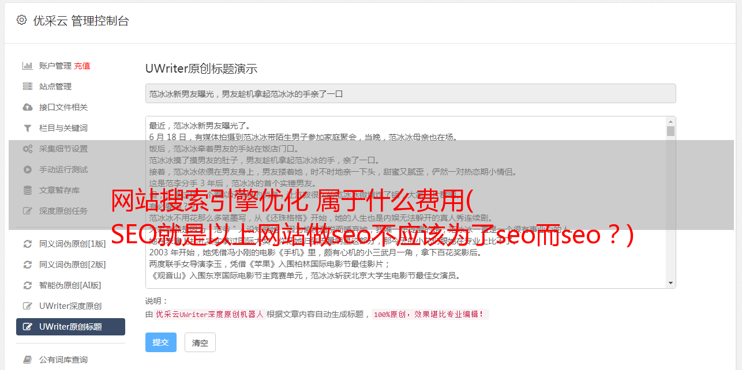Click the textarea scrollbar down arrow
742x370 pixels.
tap(670, 283)
